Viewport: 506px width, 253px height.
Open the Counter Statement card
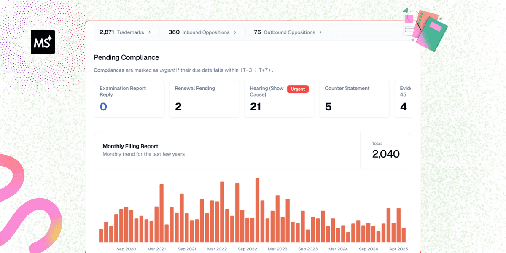354,99
